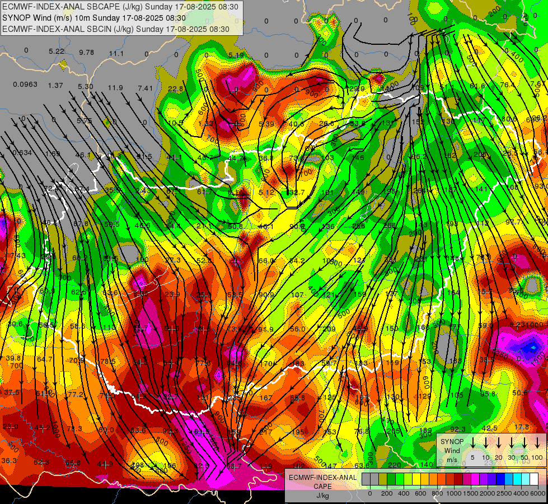Pick the olive swatch in CAPE legend
The width and height of the screenshot is (548, 504).
tap(383, 479)
